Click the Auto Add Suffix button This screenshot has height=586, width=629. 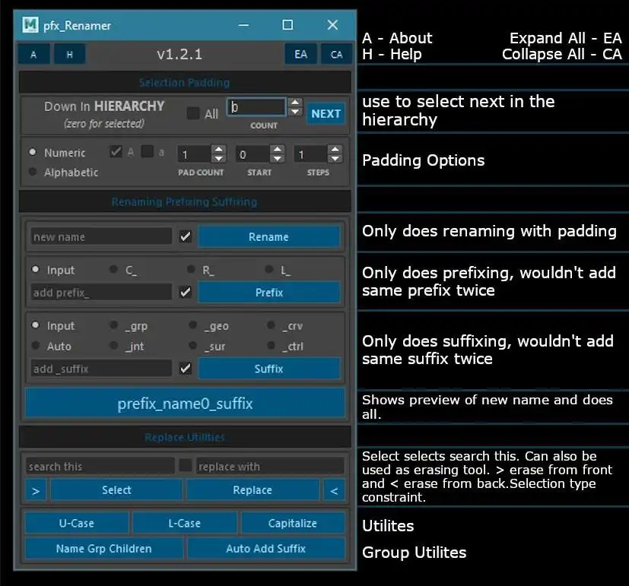[266, 548]
